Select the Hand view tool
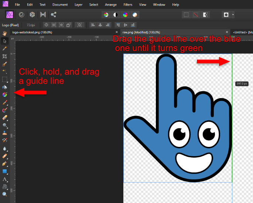 tap(5, 33)
